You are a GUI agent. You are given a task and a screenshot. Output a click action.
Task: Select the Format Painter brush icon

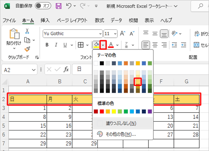click(x=27, y=49)
